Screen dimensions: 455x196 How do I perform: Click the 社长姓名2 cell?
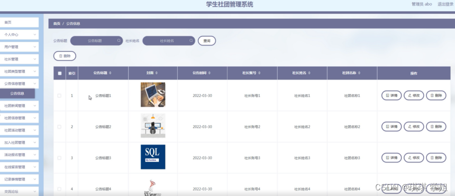302,127
